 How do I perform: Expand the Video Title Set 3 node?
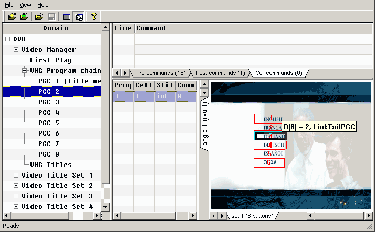16,196
